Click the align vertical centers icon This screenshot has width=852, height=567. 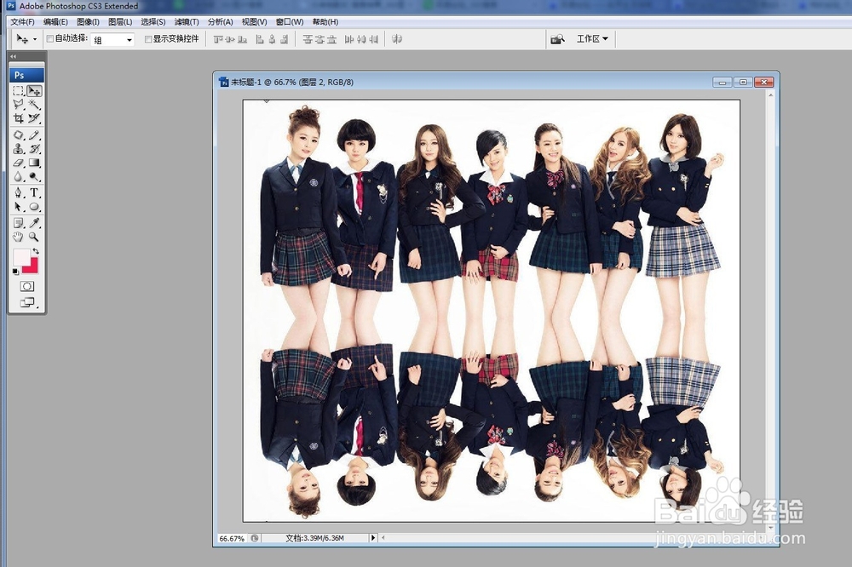[230, 39]
